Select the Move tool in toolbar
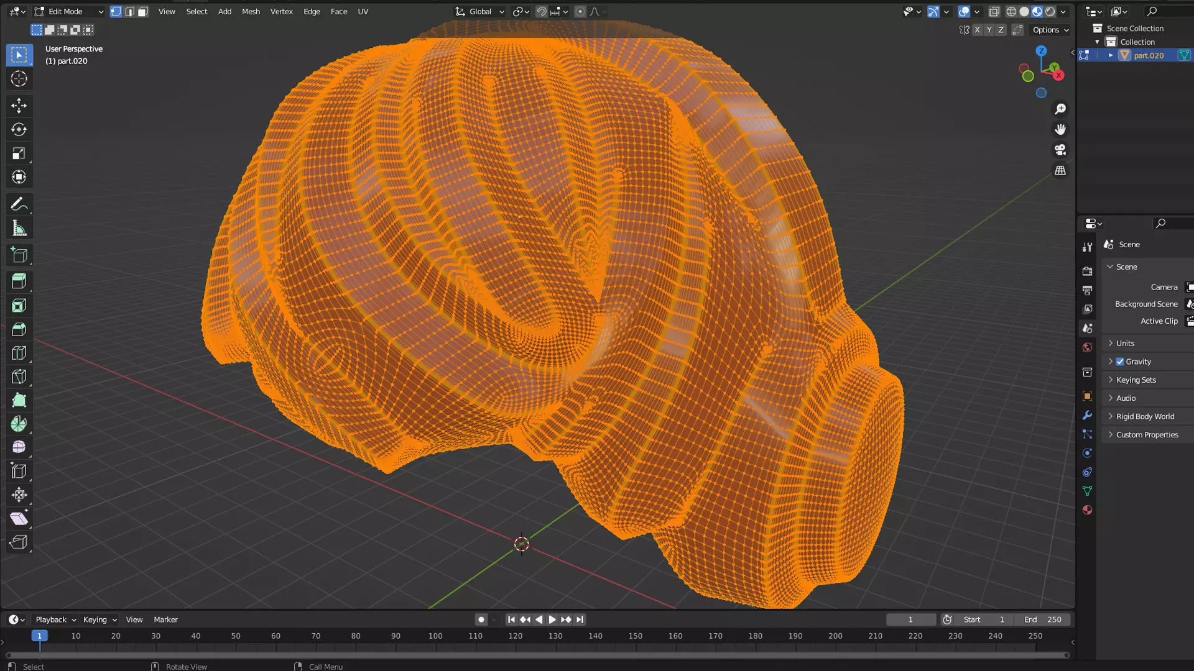 pyautogui.click(x=19, y=106)
